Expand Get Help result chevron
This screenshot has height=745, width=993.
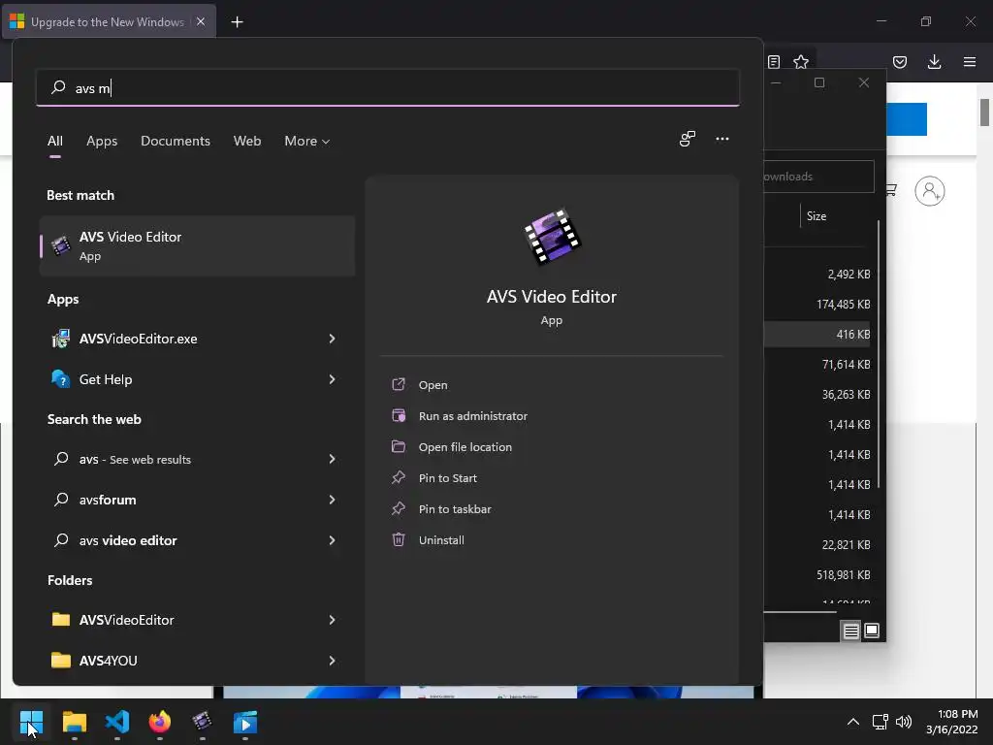(332, 379)
